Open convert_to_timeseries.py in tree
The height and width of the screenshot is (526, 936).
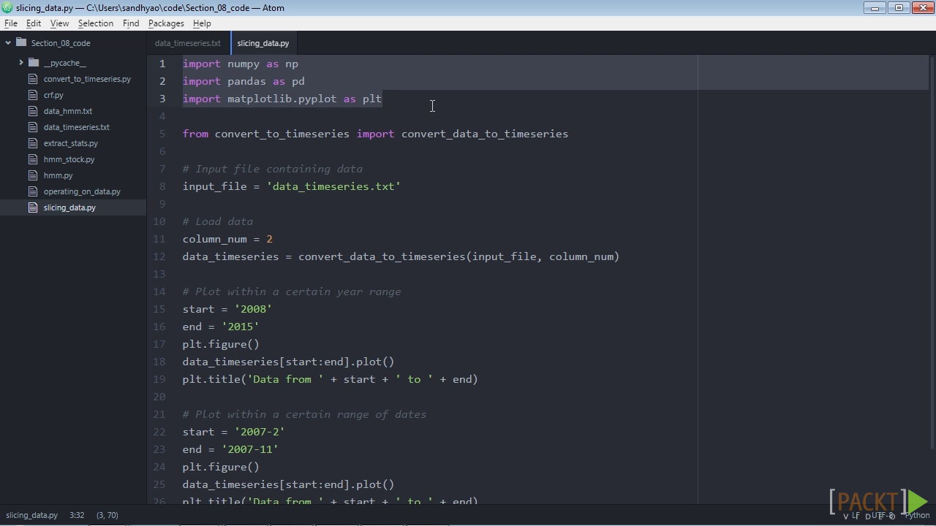tap(87, 79)
